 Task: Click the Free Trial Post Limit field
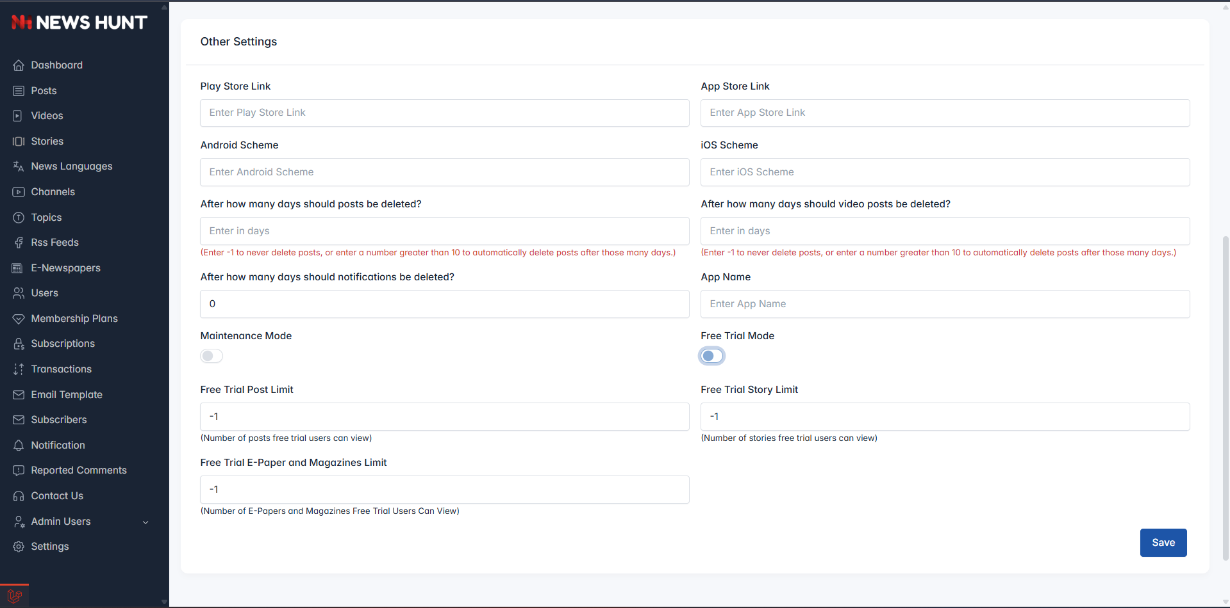pyautogui.click(x=445, y=417)
